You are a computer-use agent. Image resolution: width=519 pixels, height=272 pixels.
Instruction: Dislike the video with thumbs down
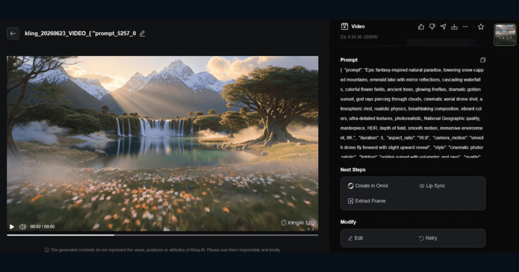(432, 27)
